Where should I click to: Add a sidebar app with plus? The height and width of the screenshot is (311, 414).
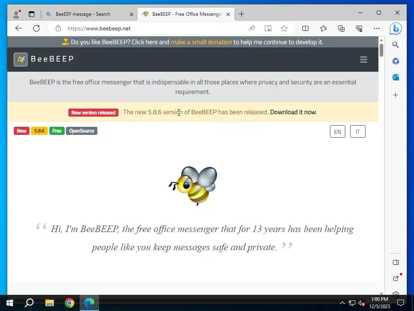[395, 95]
